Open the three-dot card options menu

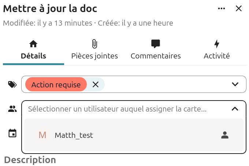tap(222, 8)
